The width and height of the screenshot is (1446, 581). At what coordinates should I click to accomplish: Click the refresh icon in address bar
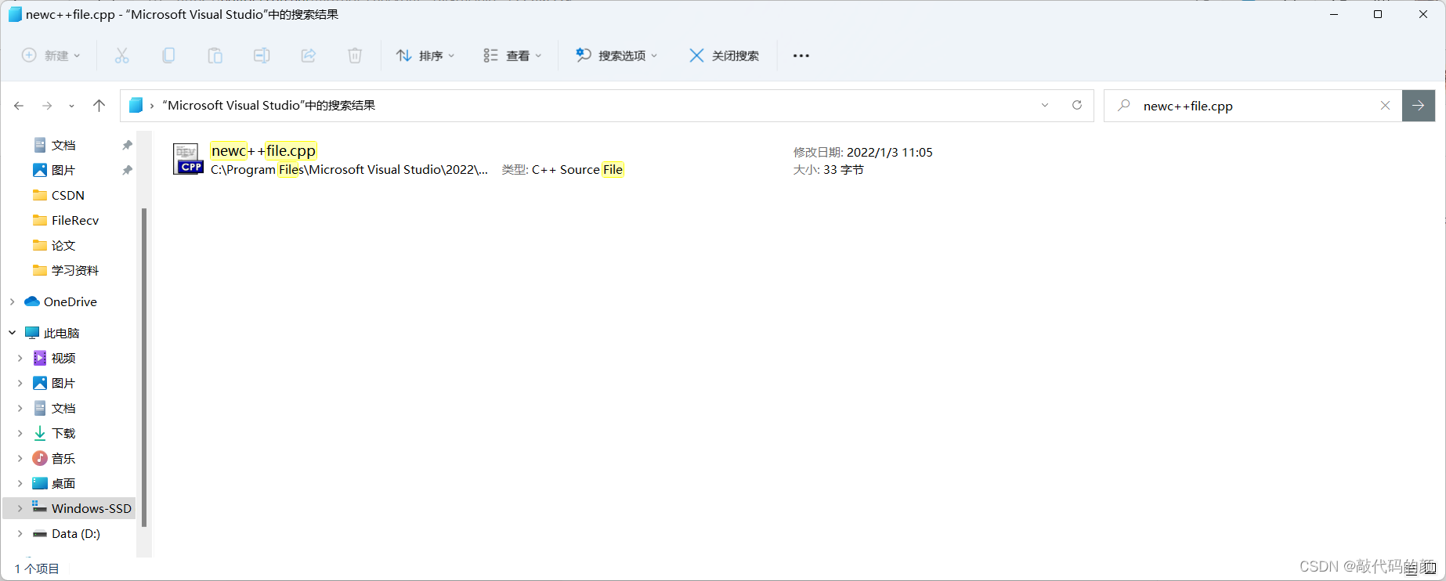pyautogui.click(x=1077, y=106)
